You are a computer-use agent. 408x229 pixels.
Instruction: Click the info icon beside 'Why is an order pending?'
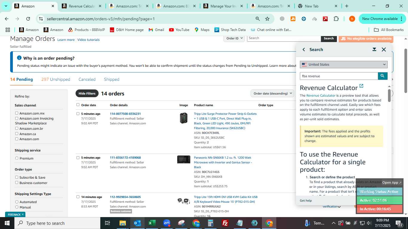coord(19,58)
